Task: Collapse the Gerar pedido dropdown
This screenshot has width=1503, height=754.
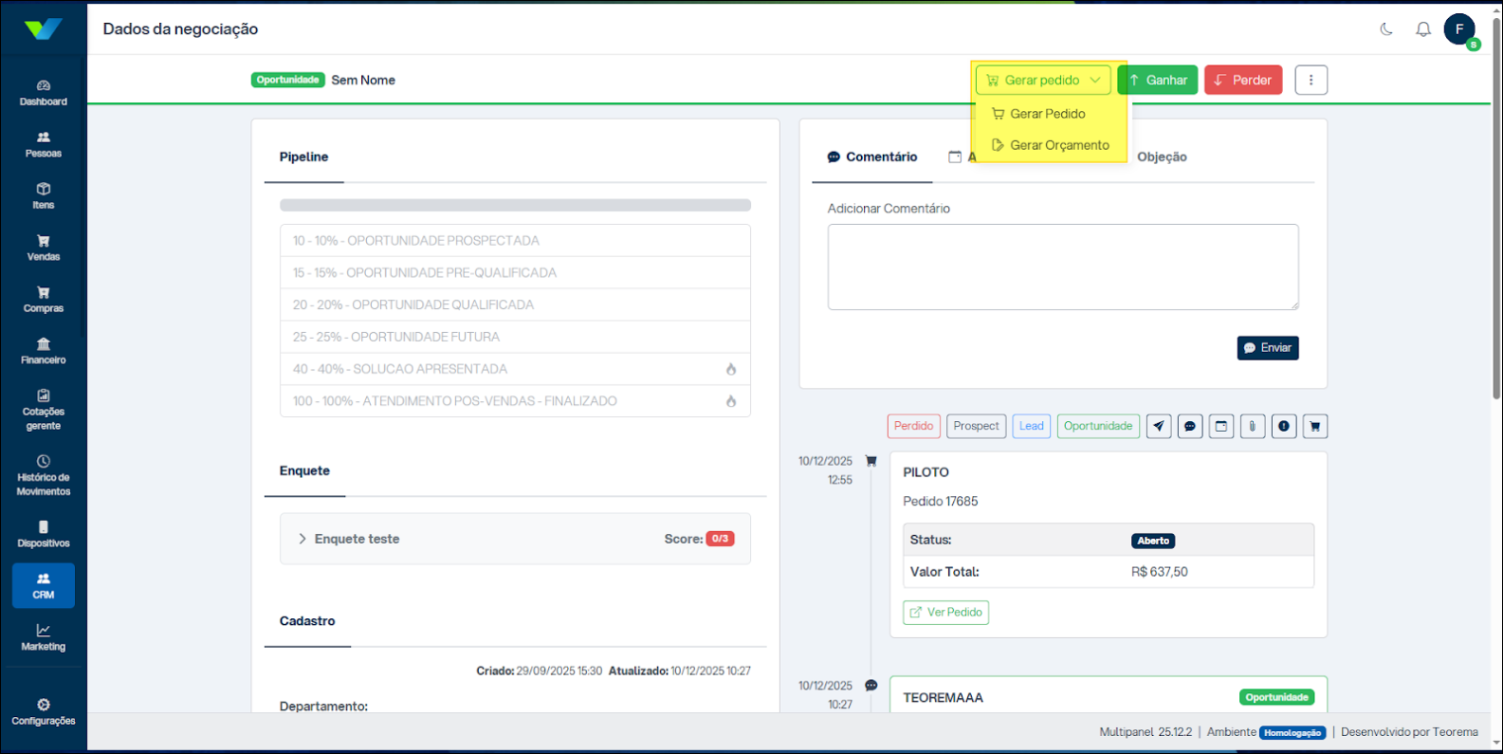Action: click(1042, 81)
